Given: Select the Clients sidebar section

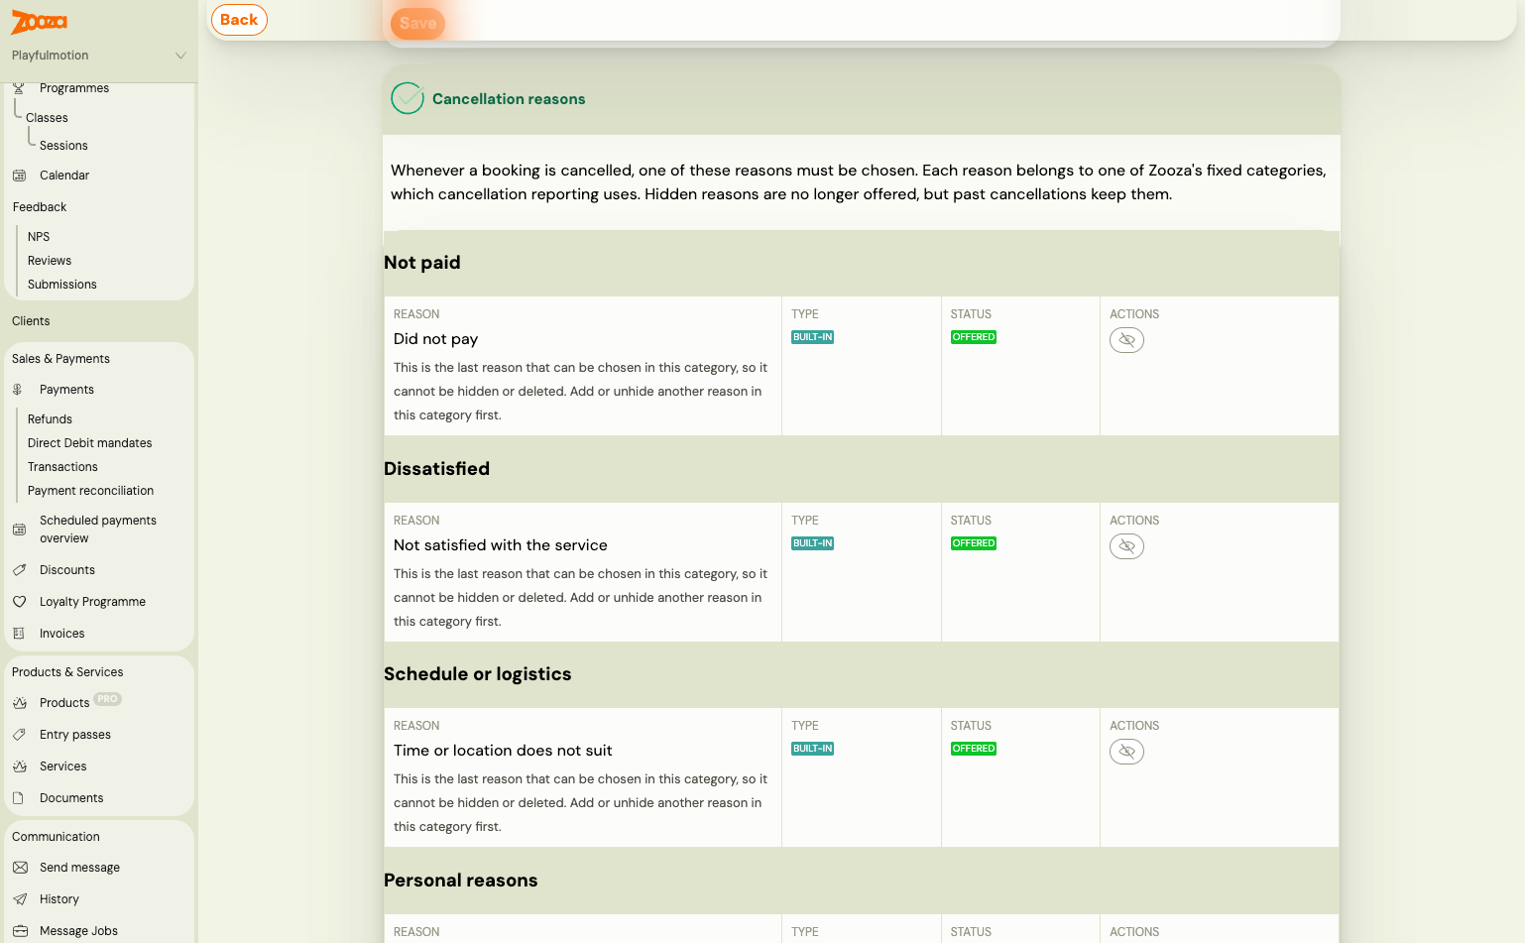Looking at the screenshot, I should [31, 321].
